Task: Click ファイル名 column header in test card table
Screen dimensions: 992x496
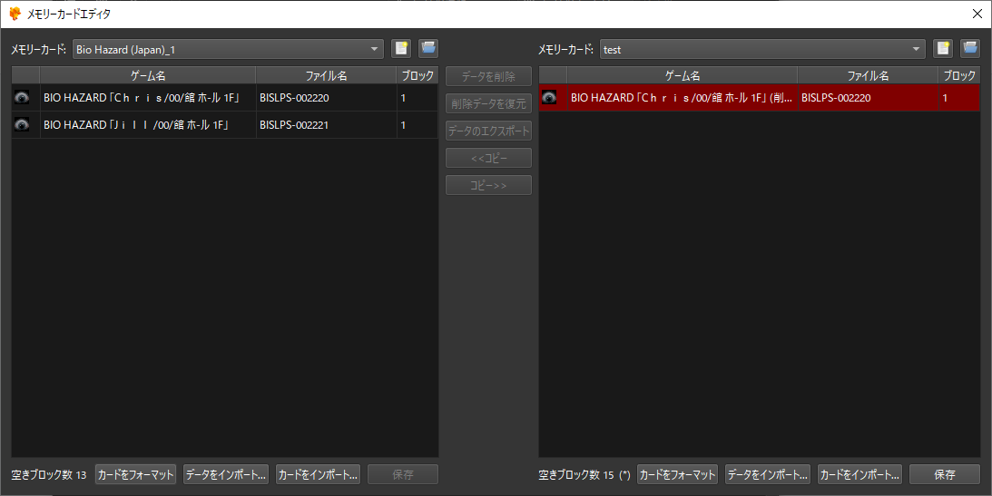Action: coord(868,75)
